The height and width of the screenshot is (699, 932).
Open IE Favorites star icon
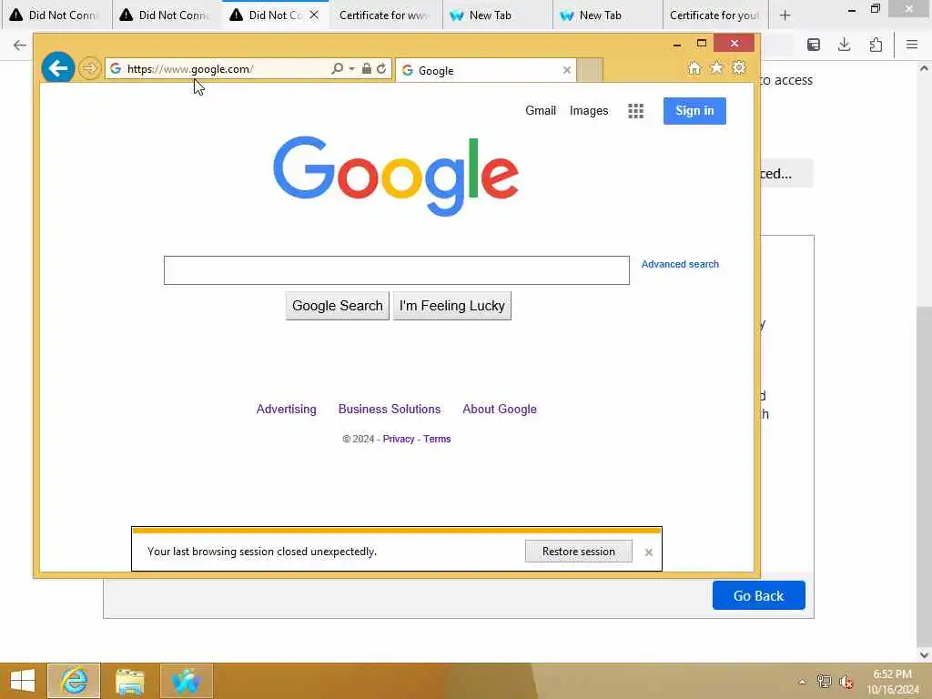717,67
